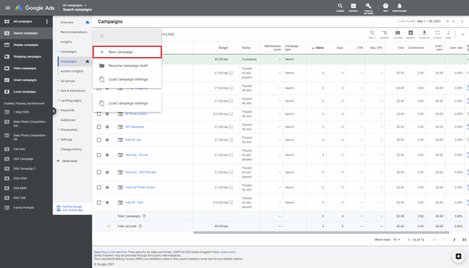Open Display campaigns in sidebar
This screenshot has height=268, width=469.
pyautogui.click(x=26, y=45)
